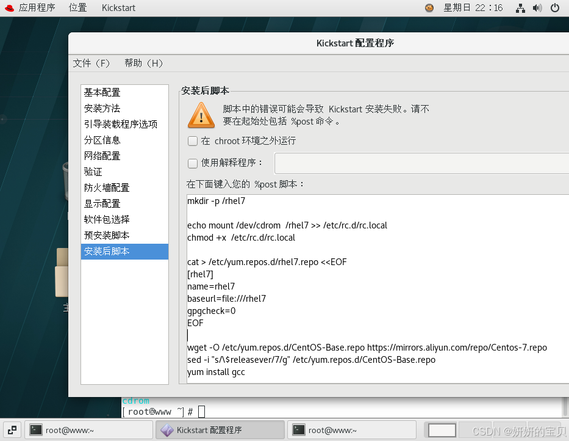
Task: Select 软件包选择 in the sidebar list
Action: (x=124, y=219)
